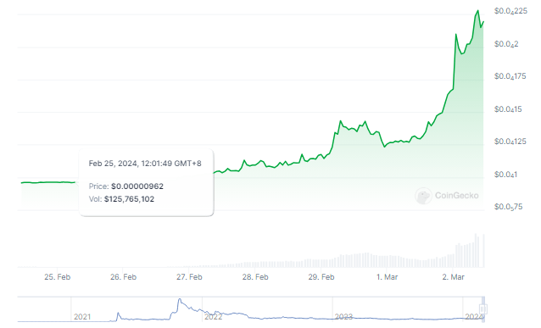The image size is (541, 328).
Task: Click the 26. Feb date axis label
Action: pos(123,277)
